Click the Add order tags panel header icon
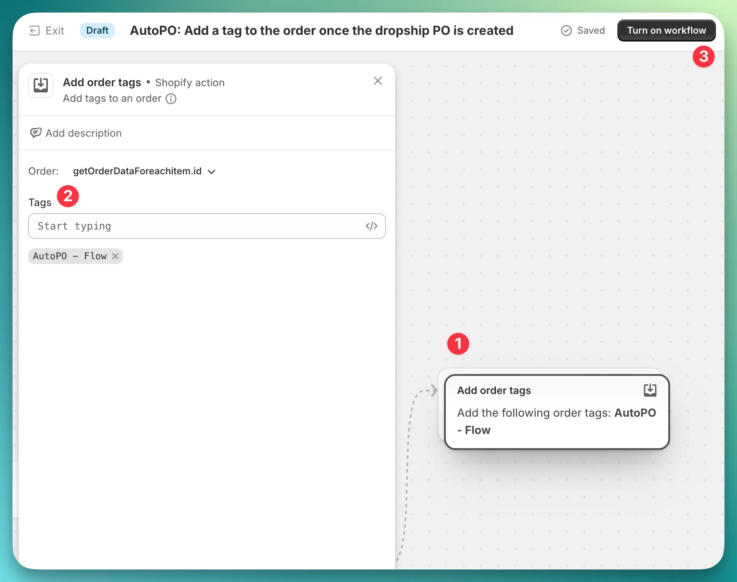Viewport: 737px width, 582px height. (41, 85)
